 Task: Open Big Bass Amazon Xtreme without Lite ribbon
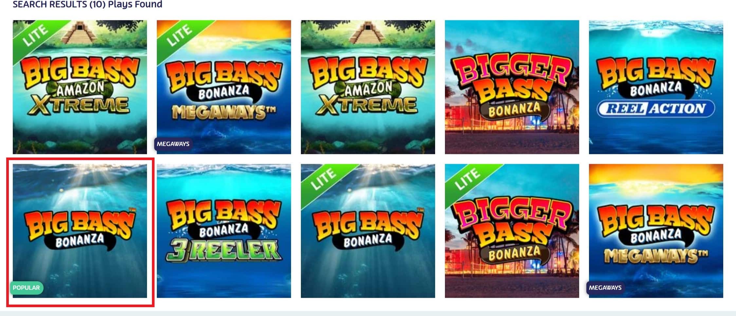point(368,87)
